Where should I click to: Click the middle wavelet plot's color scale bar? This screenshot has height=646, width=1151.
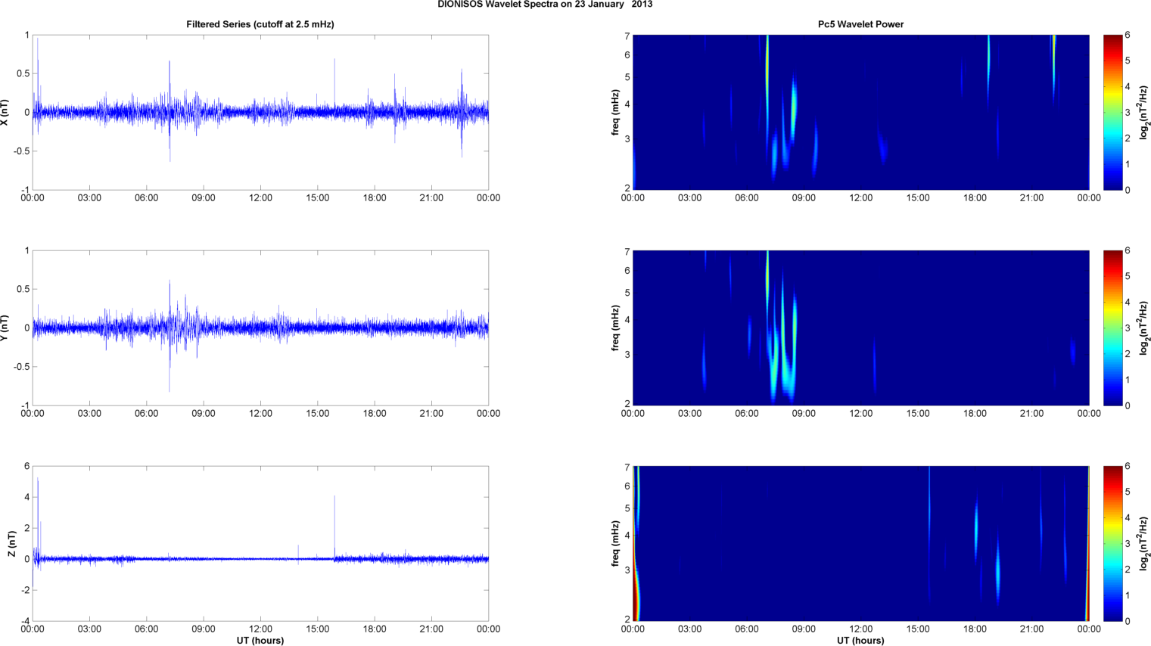pos(1112,328)
